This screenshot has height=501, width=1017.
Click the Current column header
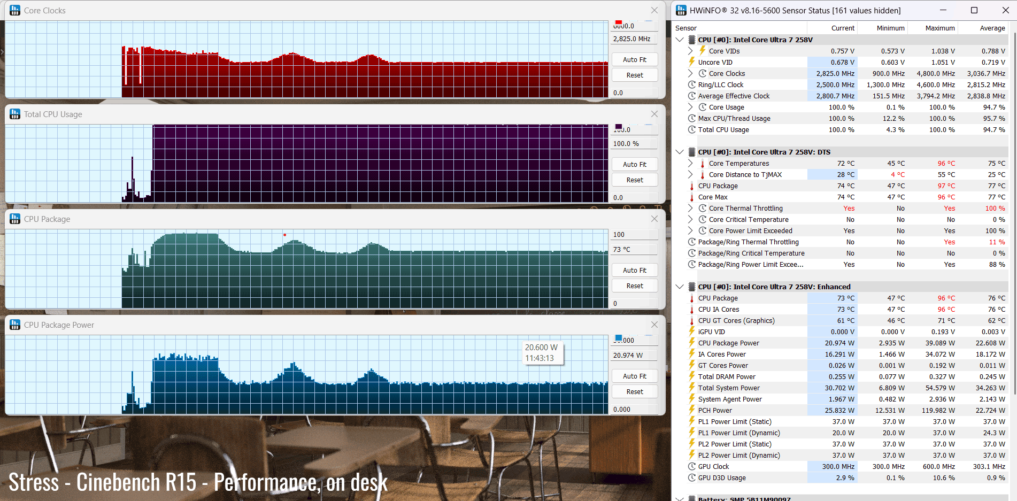(x=832, y=28)
